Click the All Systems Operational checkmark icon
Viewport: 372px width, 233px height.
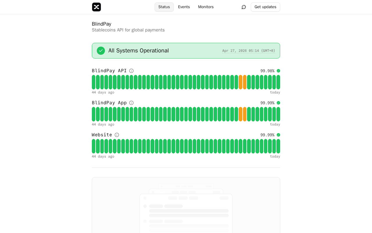pos(101,51)
